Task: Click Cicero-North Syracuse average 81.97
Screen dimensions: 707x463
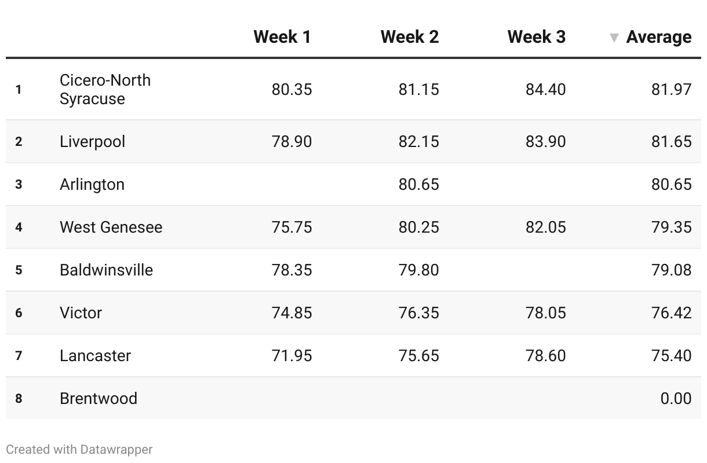Action: [x=671, y=90]
